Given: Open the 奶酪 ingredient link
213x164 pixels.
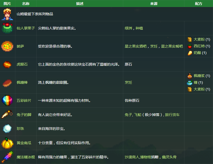Looking at the screenshot, I should [197, 53].
